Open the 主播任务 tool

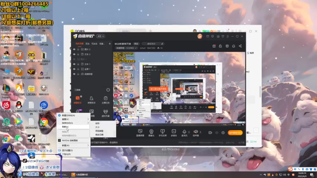point(105,100)
